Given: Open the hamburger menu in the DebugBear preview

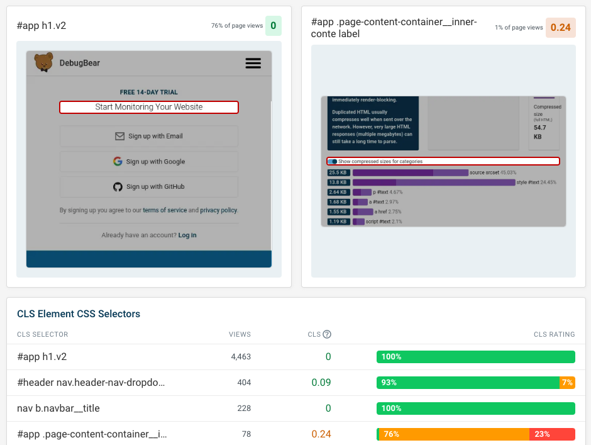Looking at the screenshot, I should [253, 63].
